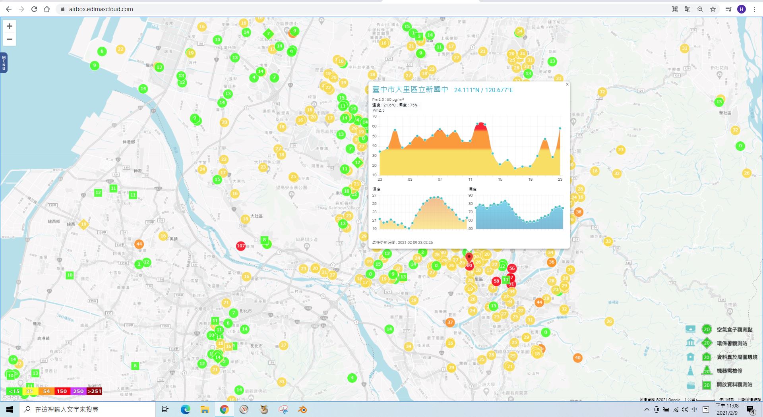Image resolution: width=763 pixels, height=417 pixels.
Task: Click the orange 54 legend swatch
Action: pos(46,391)
